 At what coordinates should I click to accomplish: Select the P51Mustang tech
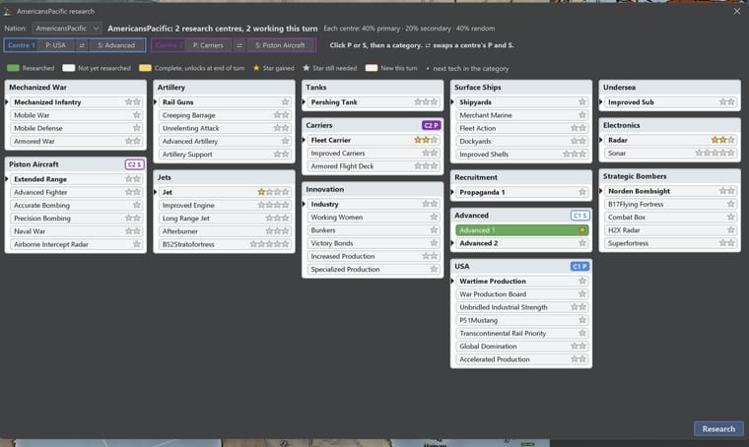pos(521,321)
